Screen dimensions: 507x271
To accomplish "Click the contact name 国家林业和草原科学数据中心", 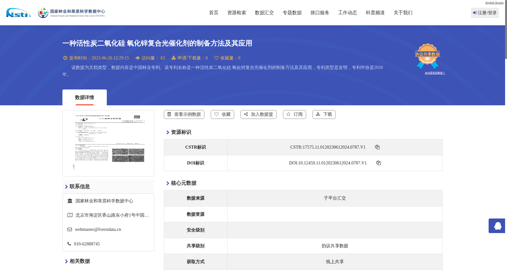I will (104, 201).
